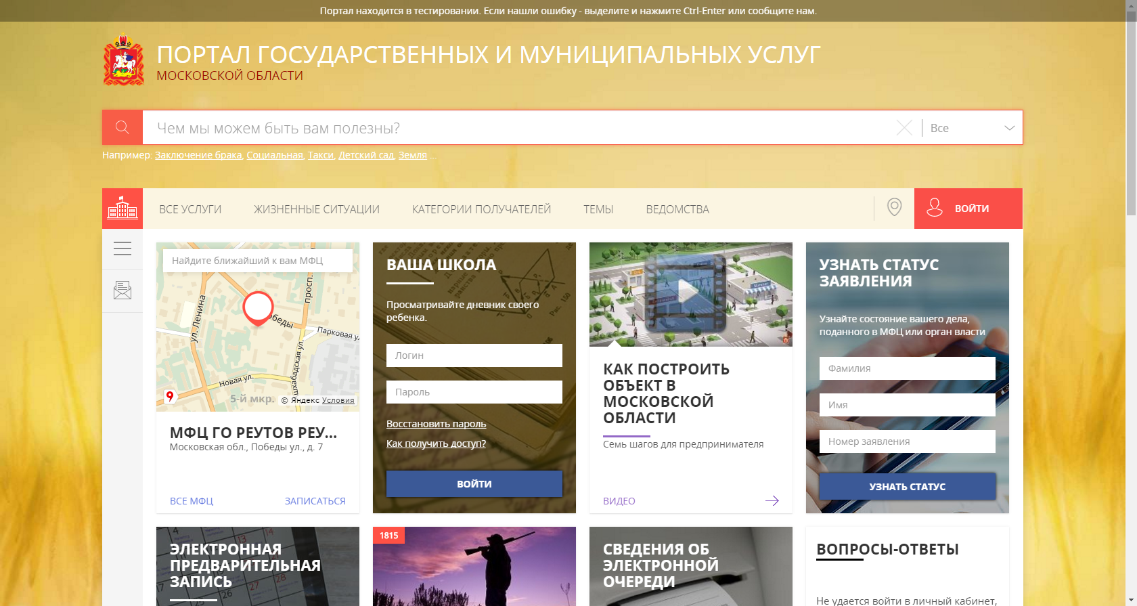Click the ВСЕ МФЦ link
The image size is (1137, 606).
(192, 501)
